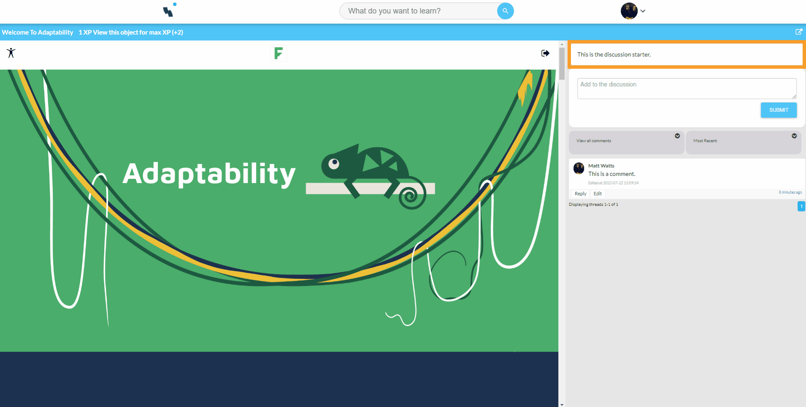
Task: Click the exit course arrow icon
Action: coord(545,53)
